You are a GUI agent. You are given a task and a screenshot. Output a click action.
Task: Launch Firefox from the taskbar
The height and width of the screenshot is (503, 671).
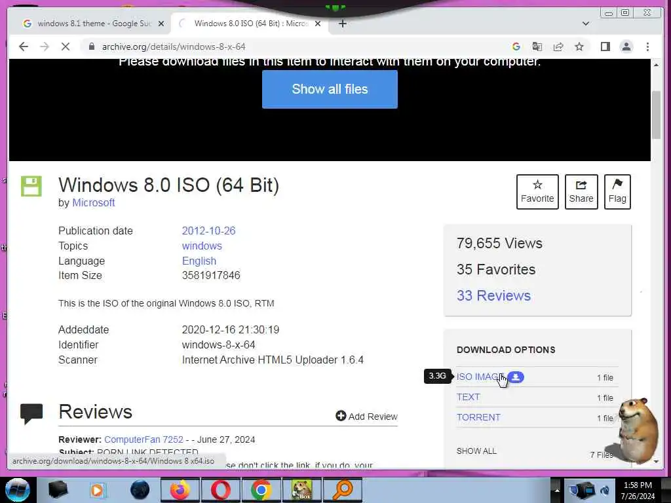point(180,490)
